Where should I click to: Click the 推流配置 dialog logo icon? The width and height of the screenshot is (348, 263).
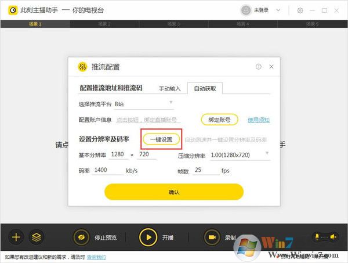(x=82, y=67)
